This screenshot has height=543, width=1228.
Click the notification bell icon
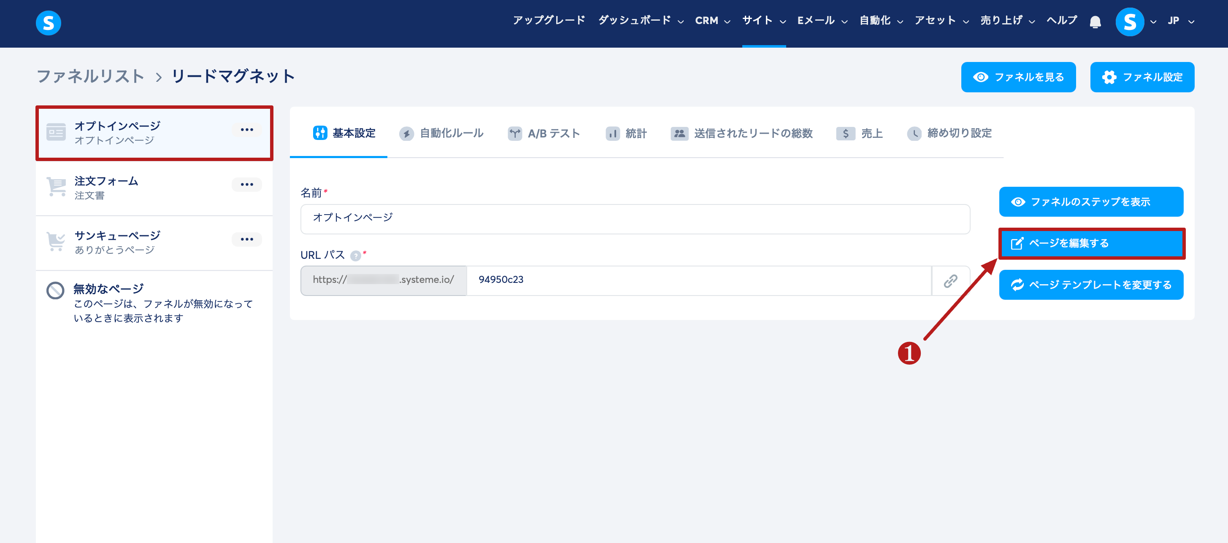click(1095, 22)
